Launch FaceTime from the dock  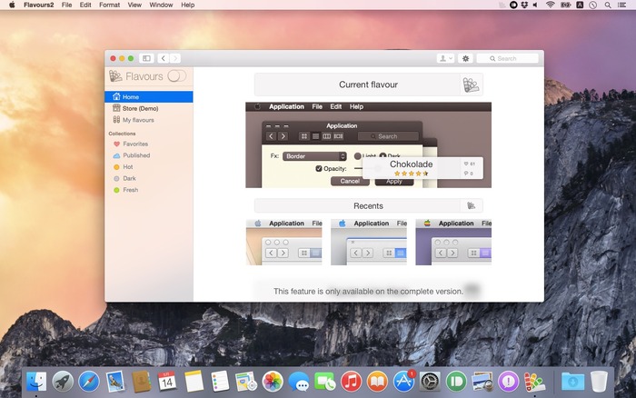pos(325,382)
